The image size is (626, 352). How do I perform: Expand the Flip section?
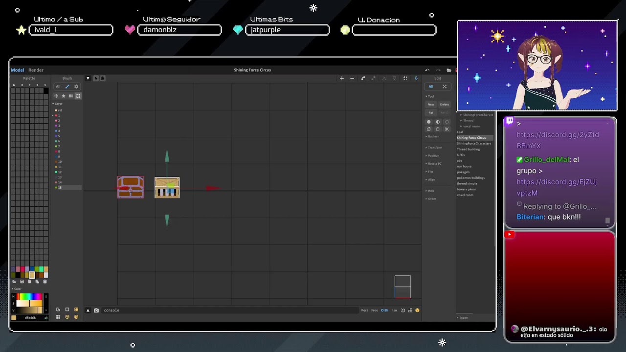[429, 172]
